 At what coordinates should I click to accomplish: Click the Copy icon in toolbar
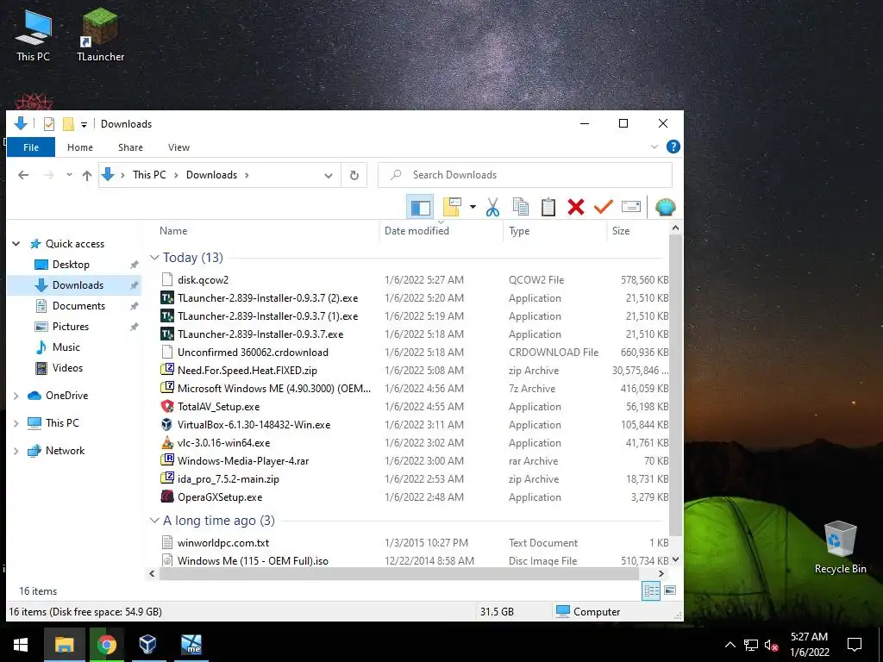click(520, 207)
